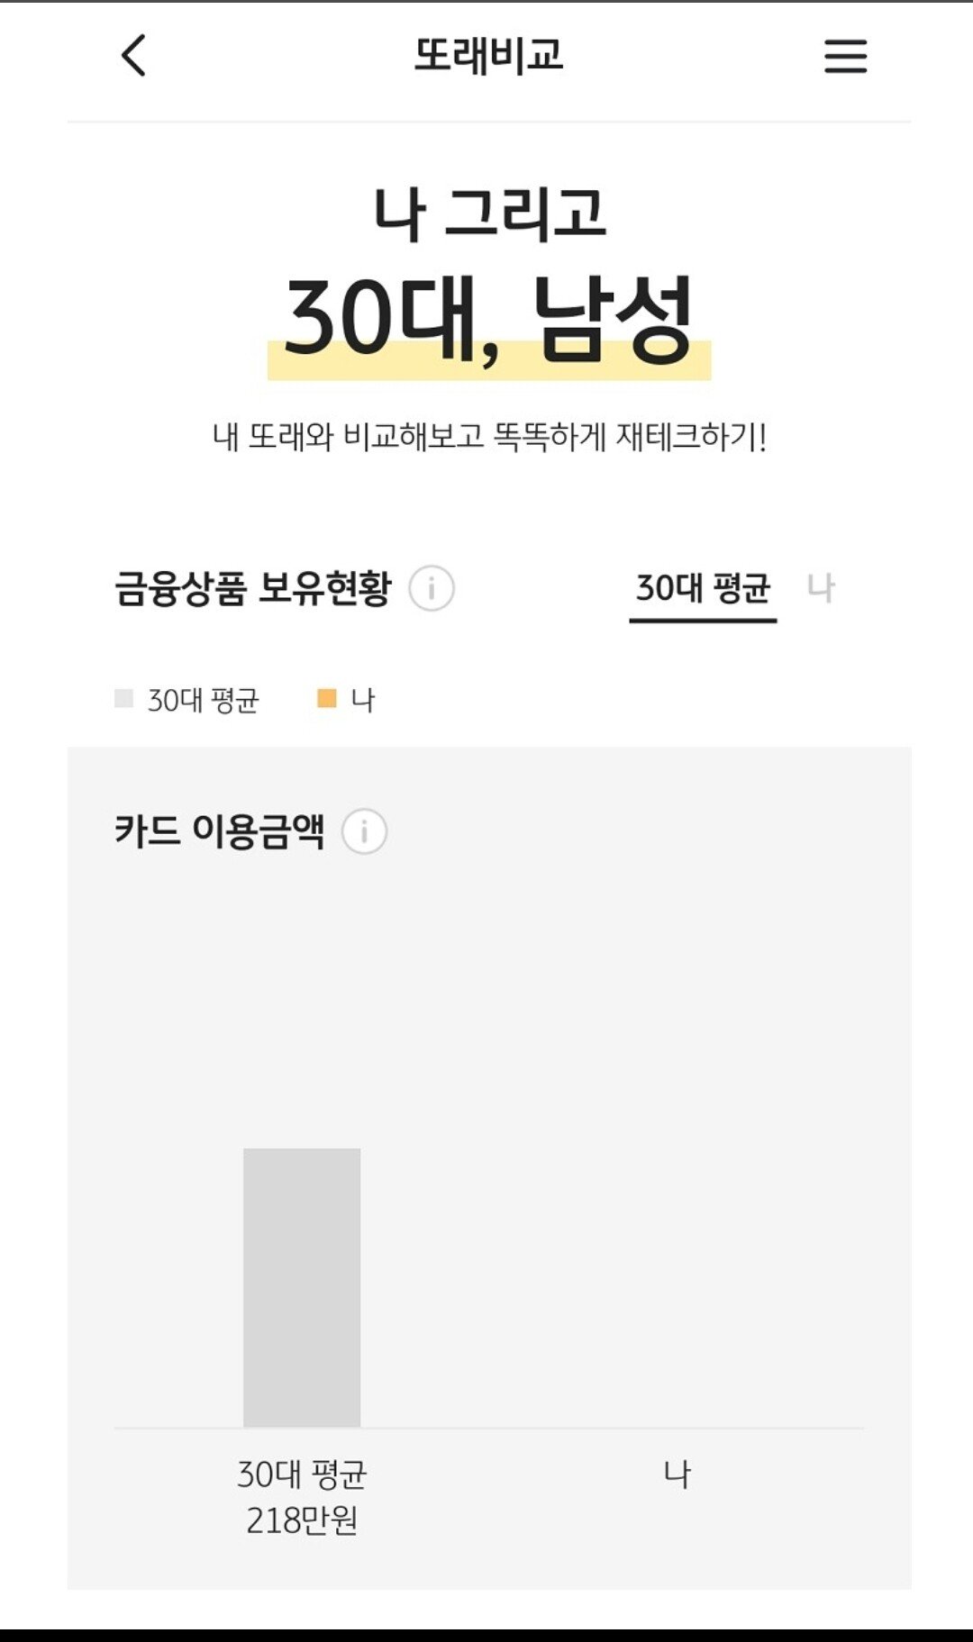Tap the 또래비교 page title
The height and width of the screenshot is (1642, 973).
[x=488, y=56]
